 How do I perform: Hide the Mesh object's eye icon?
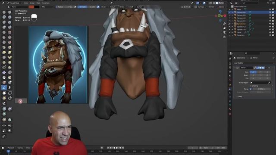click(270, 9)
